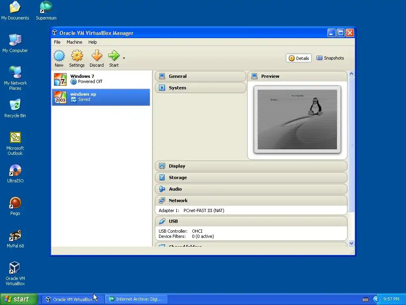The height and width of the screenshot is (305, 406).
Task: Click the VM preview thumbnail with penguin
Action: [x=297, y=120]
